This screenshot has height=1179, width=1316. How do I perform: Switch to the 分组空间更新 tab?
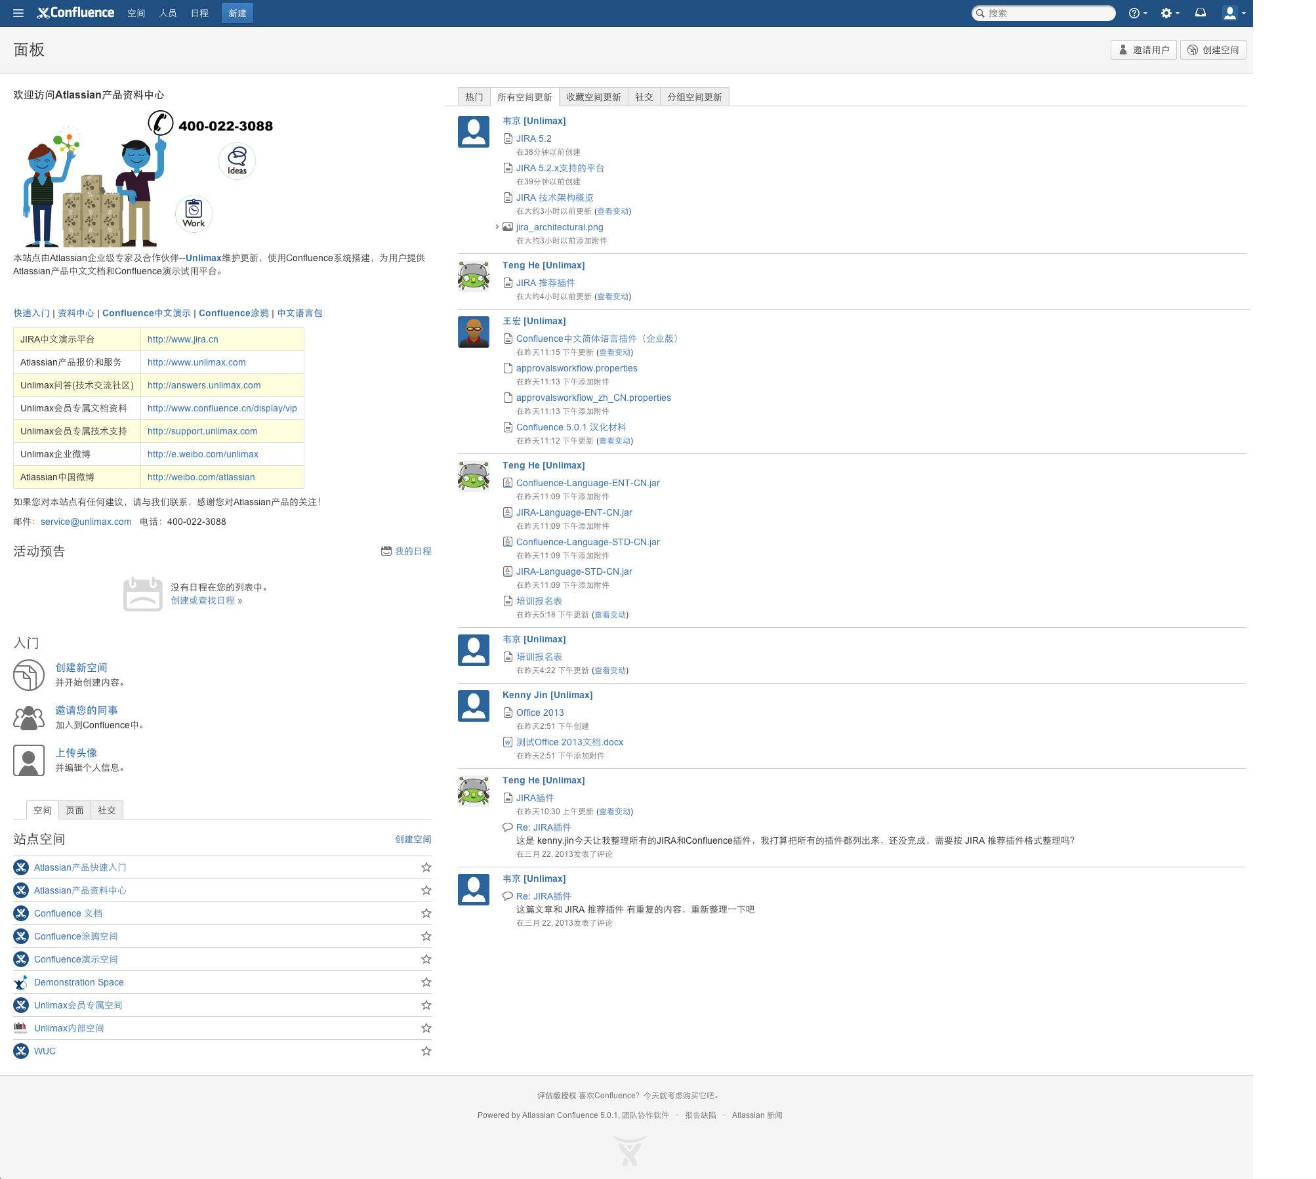point(695,97)
